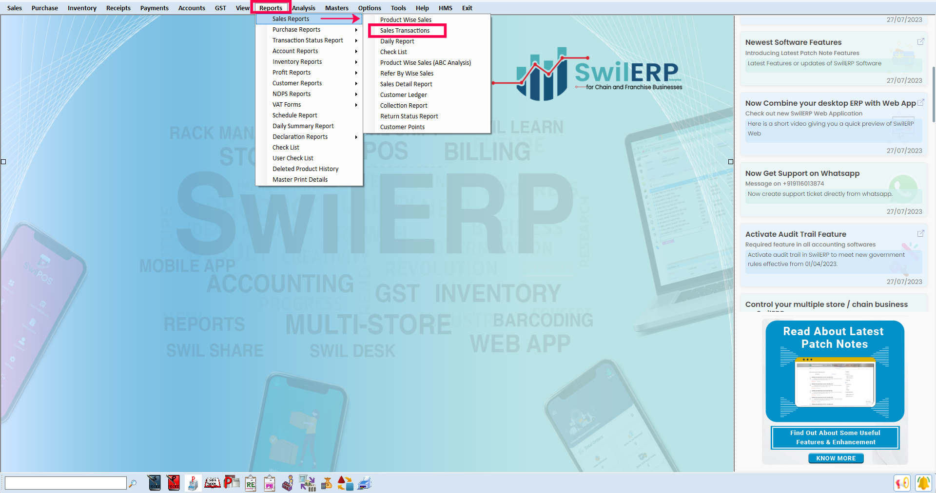Open the pink PE clipboard icon
Screen dimensions: 936x493
(270, 483)
